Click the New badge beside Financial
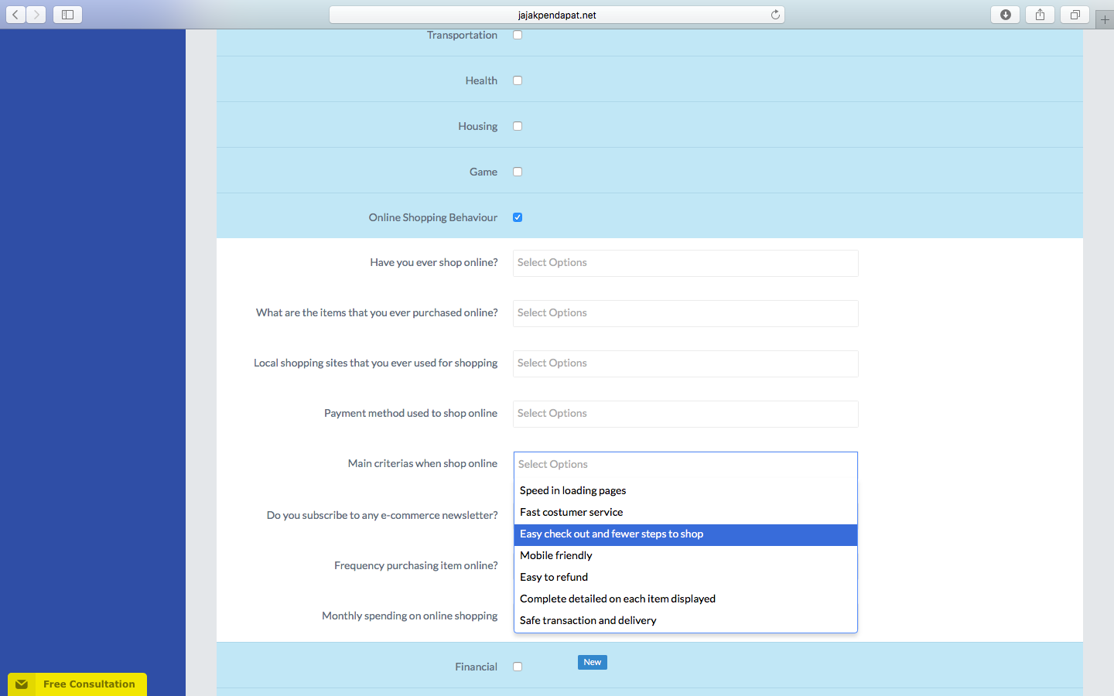Image resolution: width=1114 pixels, height=696 pixels. 593,662
